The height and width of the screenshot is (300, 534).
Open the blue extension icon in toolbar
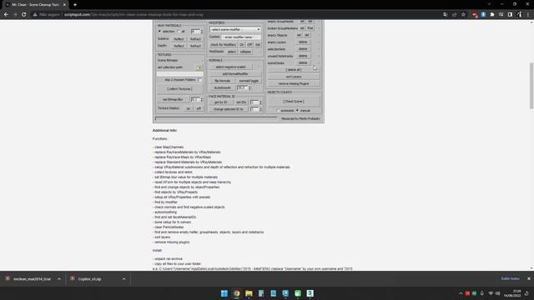483,15
